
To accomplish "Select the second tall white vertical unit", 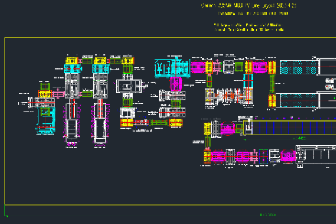I will pyautogui.click(x=100, y=120).
